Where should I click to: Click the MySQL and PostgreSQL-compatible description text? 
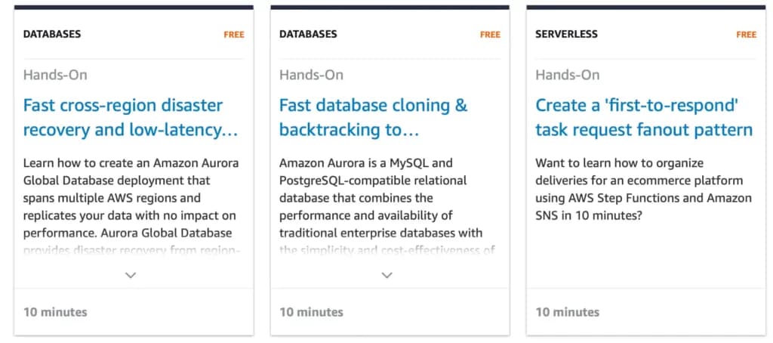[x=381, y=198]
